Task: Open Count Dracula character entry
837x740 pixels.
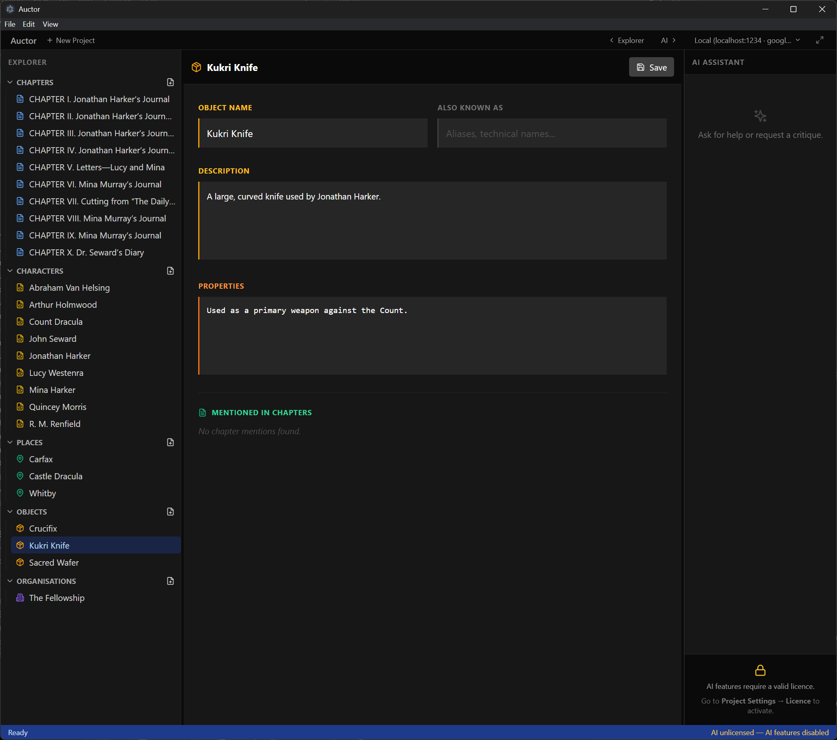Action: (56, 322)
